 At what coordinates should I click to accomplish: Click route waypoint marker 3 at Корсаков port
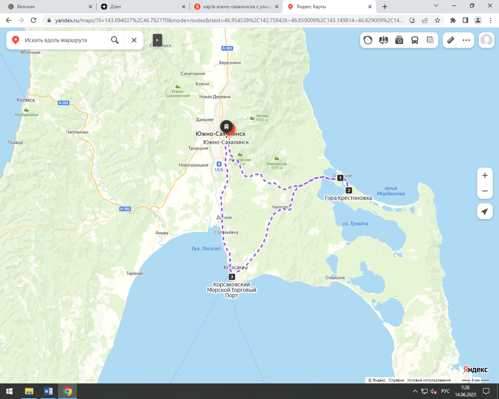coord(232,277)
